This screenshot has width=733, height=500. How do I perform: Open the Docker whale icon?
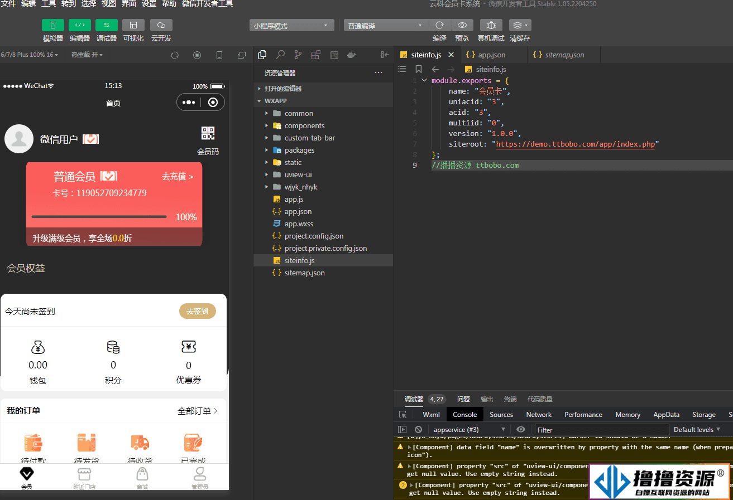click(352, 55)
